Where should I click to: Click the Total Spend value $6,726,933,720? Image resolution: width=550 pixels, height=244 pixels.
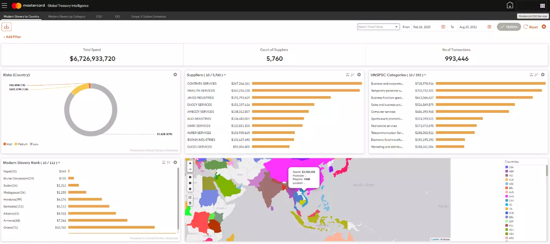pyautogui.click(x=92, y=59)
